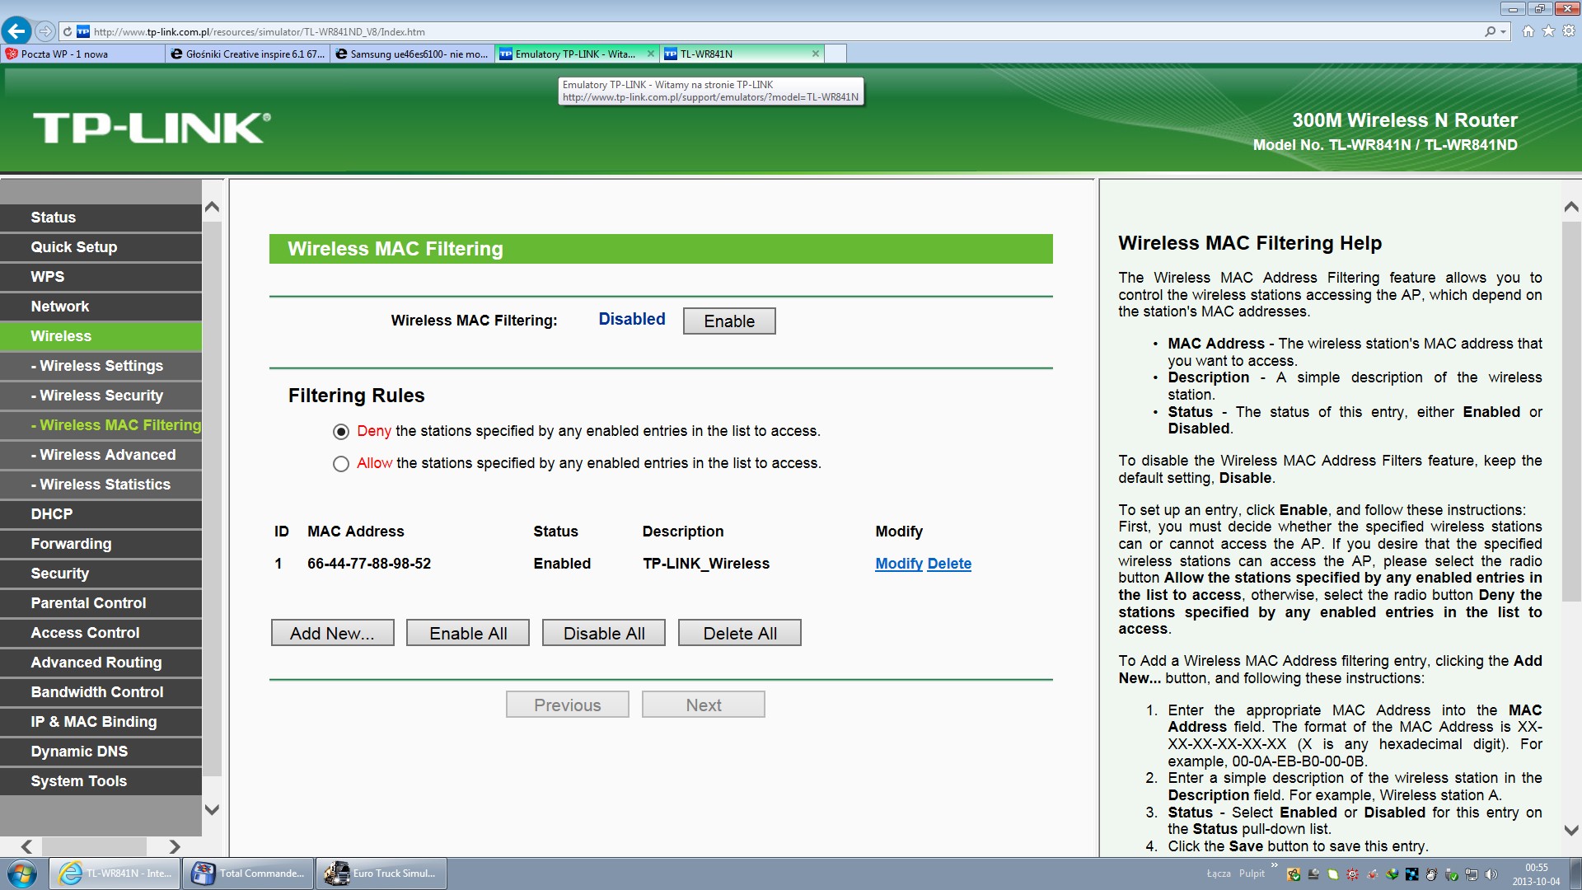Click the Delete link for entry 1
Image resolution: width=1582 pixels, height=890 pixels.
tap(949, 564)
